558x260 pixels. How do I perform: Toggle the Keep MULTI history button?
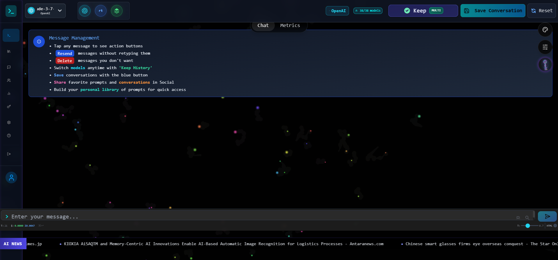423,11
